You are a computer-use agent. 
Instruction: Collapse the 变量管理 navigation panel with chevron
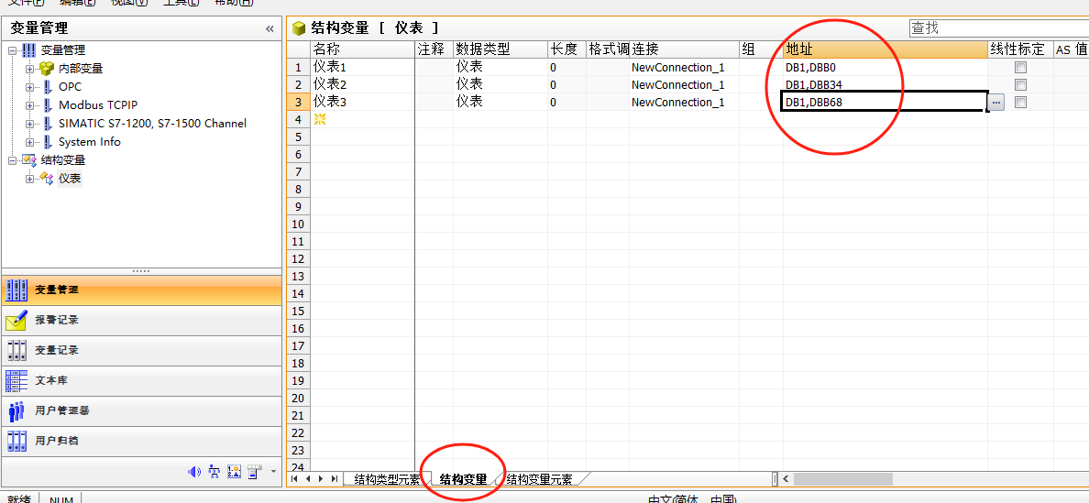(269, 28)
